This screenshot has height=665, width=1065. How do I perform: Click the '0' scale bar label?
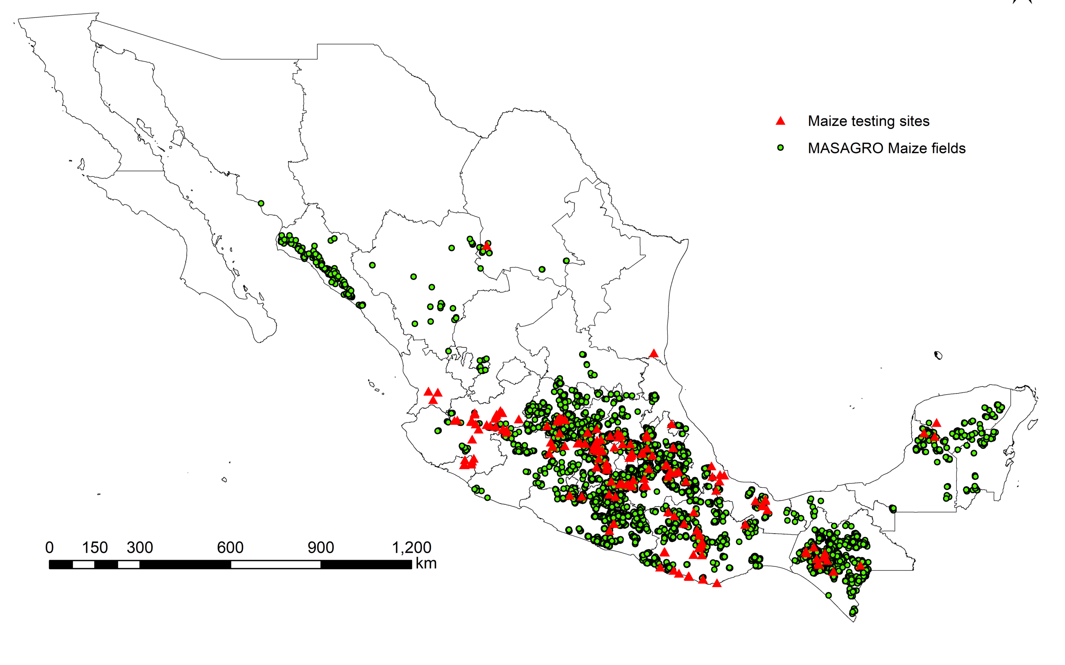point(49,548)
